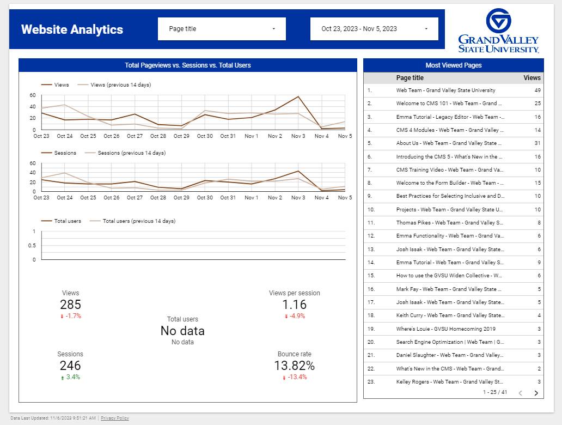Go to next page of results
562x425 pixels.
536,393
